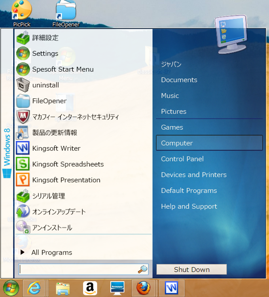Click the FileOpener desktop shortcut
This screenshot has height=297, width=269.
tap(66, 13)
